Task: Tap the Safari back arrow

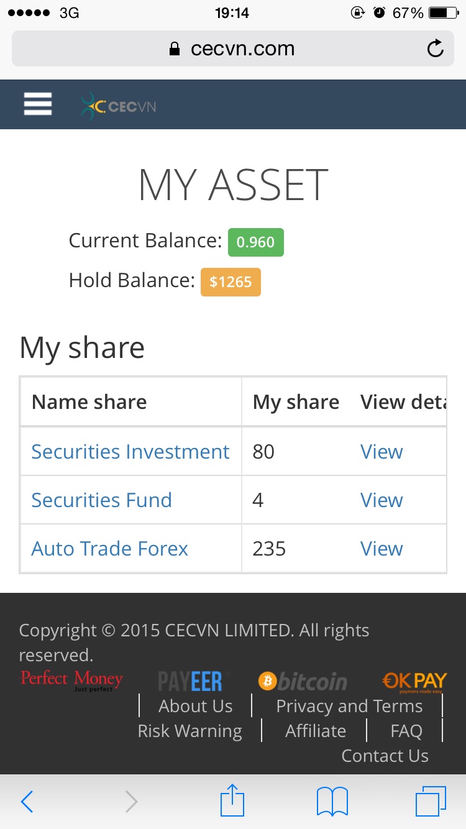Action: (27, 802)
